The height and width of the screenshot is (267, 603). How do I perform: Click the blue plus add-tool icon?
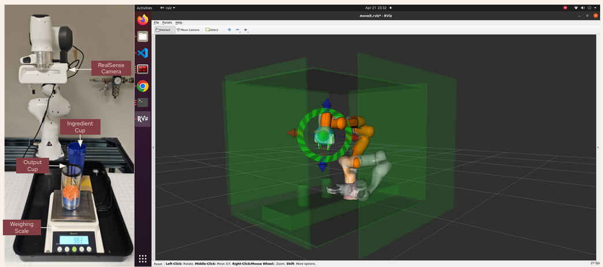click(x=229, y=29)
